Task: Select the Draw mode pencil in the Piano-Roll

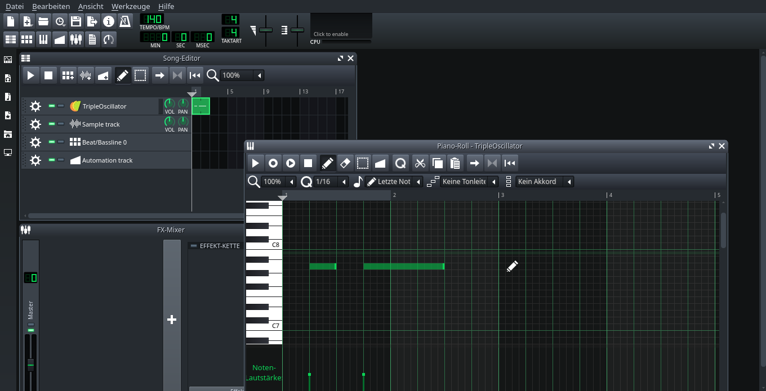Action: pyautogui.click(x=327, y=163)
